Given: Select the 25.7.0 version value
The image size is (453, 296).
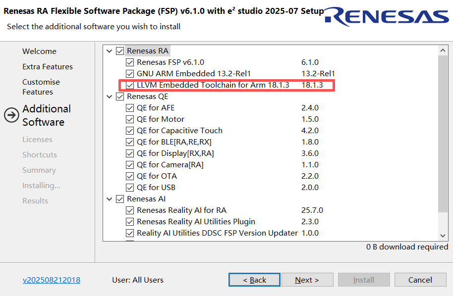Looking at the screenshot, I should (312, 210).
